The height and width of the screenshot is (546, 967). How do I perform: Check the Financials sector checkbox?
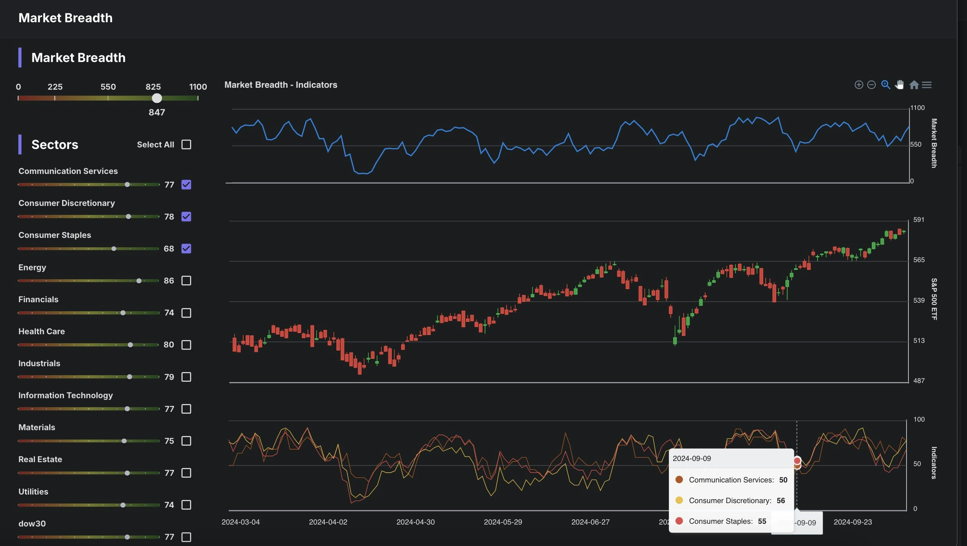point(186,313)
